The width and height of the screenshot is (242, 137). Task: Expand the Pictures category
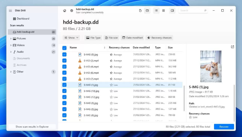11,39
